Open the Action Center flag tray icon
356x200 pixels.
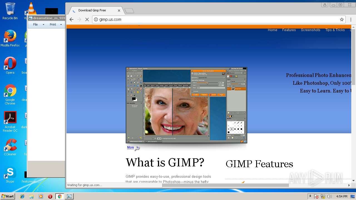coord(316,196)
